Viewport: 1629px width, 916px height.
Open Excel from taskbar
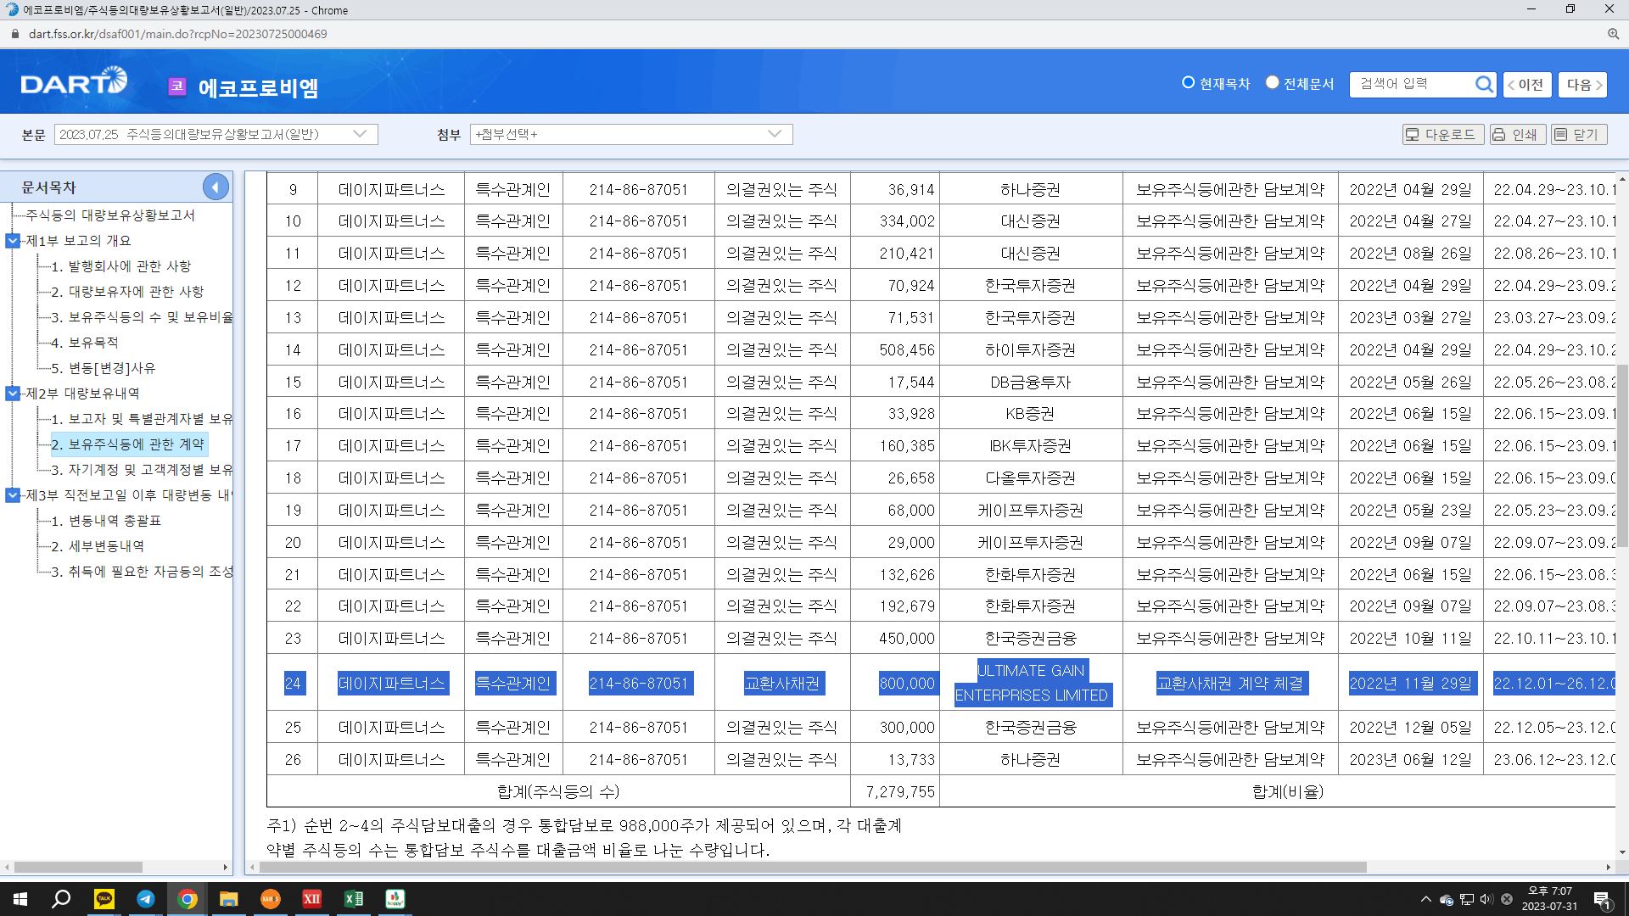click(353, 899)
